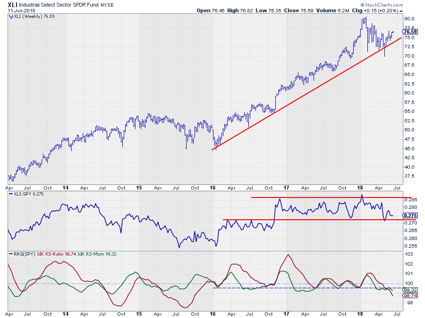The width and height of the screenshot is (425, 318).
Task: Click the 0.255 axis label
Action: (x=410, y=246)
